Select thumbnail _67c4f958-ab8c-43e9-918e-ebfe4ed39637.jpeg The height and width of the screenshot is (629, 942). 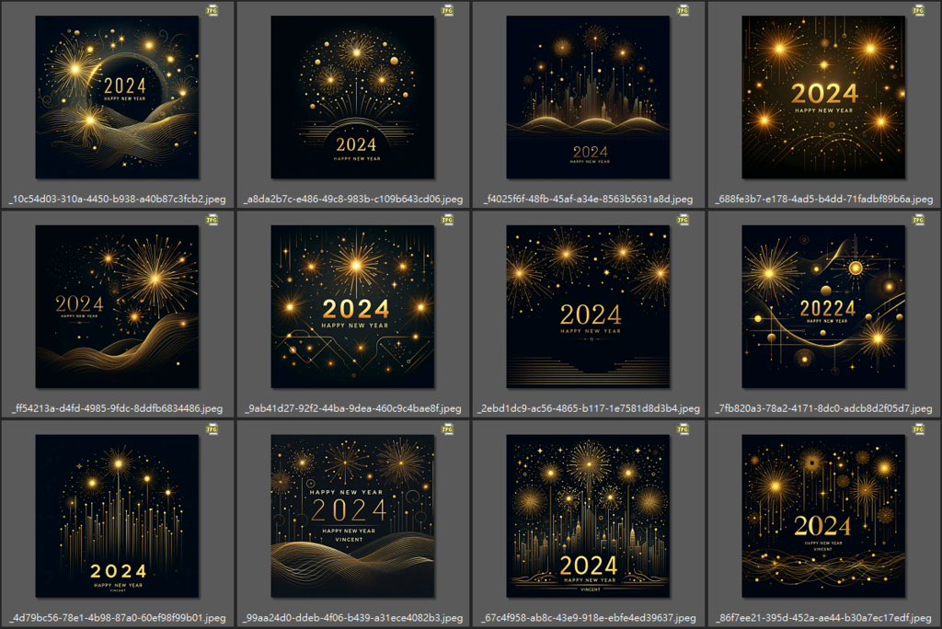point(588,517)
